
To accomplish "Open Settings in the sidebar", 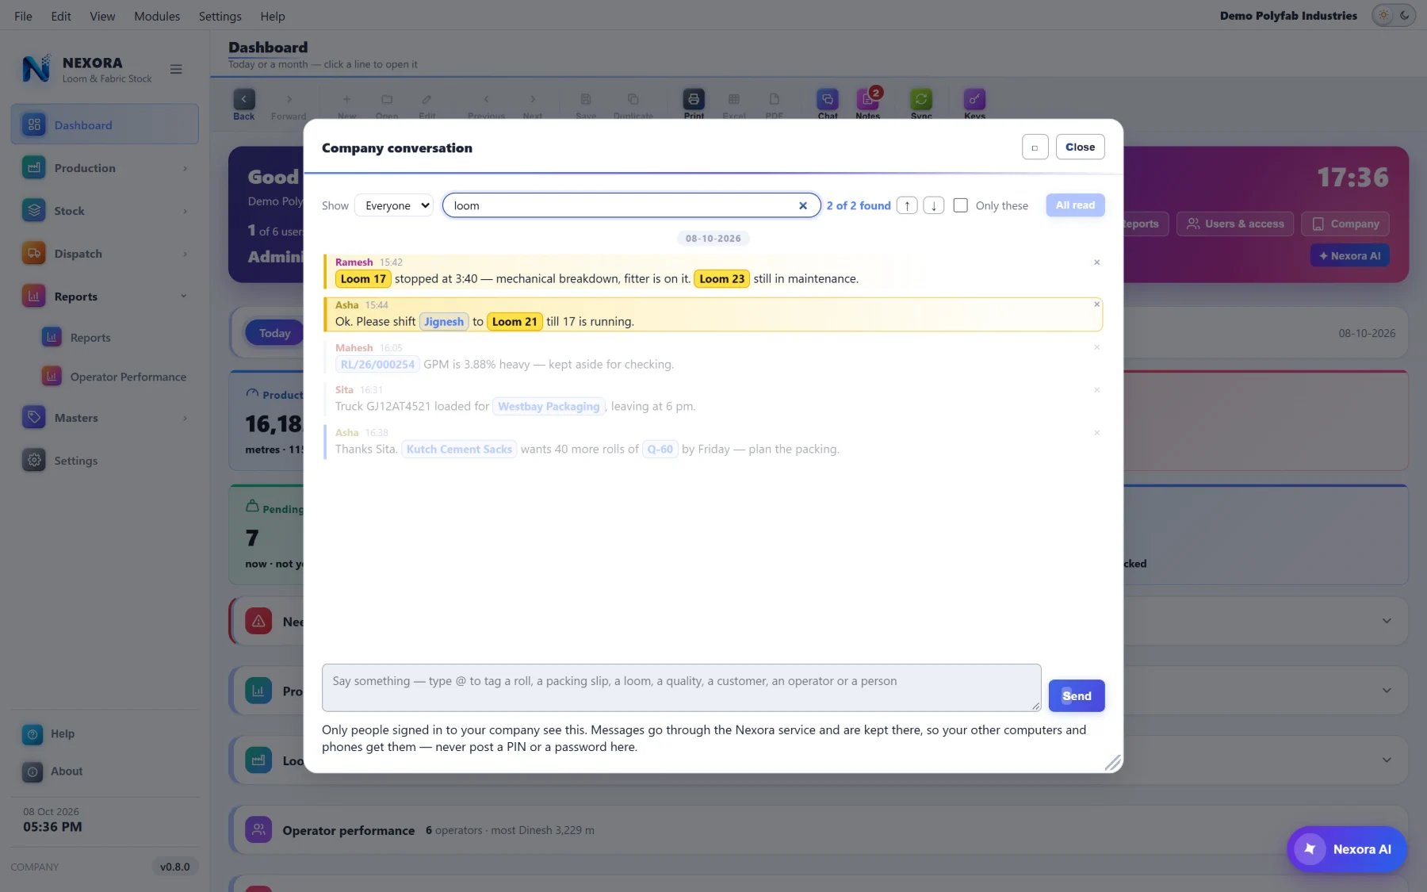I will pos(105,461).
